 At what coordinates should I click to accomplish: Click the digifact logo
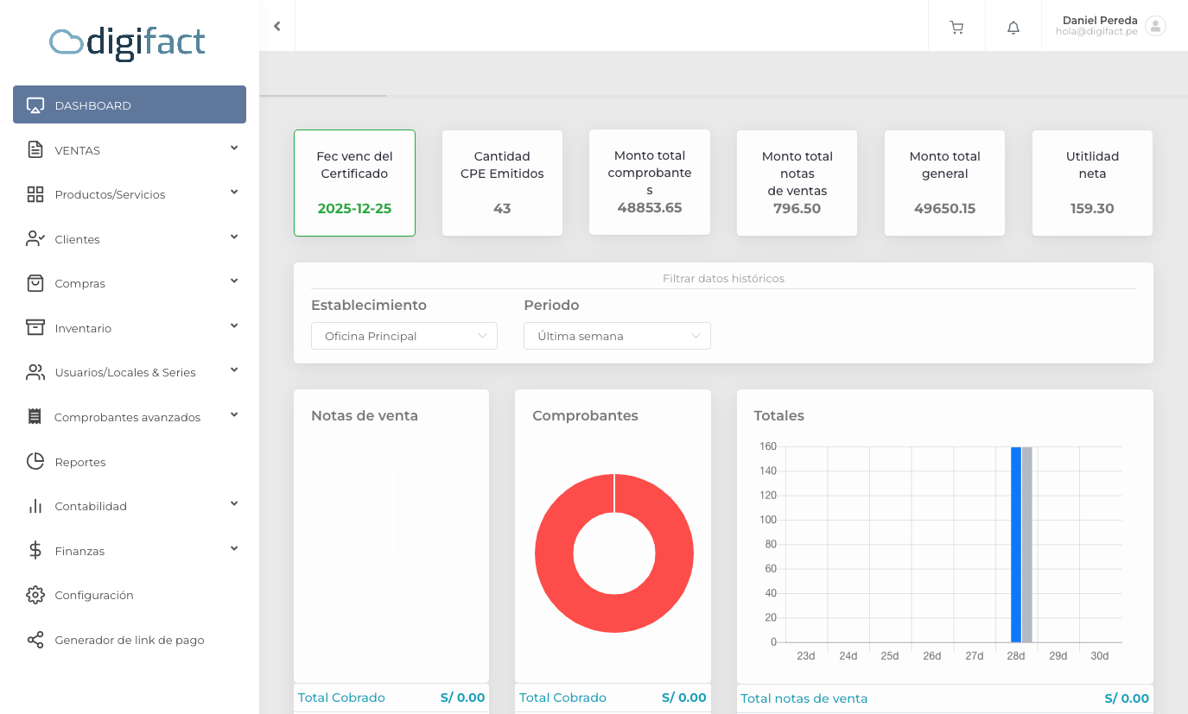128,41
